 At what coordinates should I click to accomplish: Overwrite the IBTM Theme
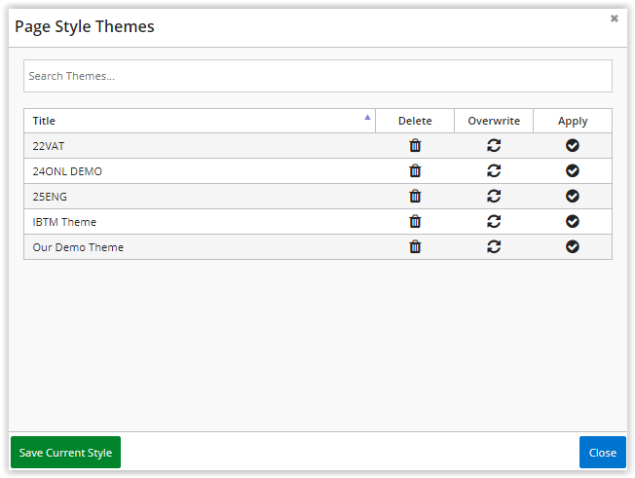494,221
